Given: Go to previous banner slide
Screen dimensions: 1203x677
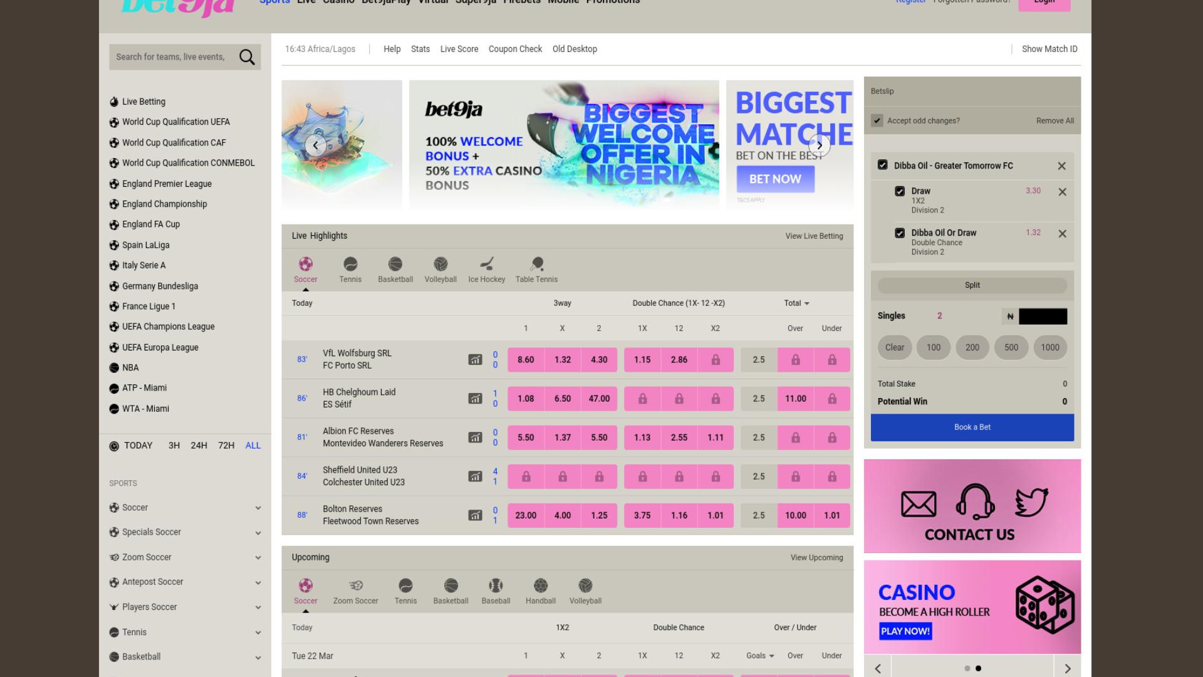Looking at the screenshot, I should tap(315, 145).
